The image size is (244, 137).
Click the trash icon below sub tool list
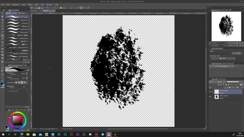click(29, 62)
